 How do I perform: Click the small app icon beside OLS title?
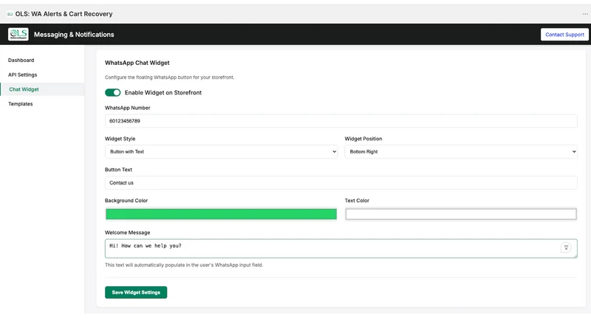click(x=10, y=14)
